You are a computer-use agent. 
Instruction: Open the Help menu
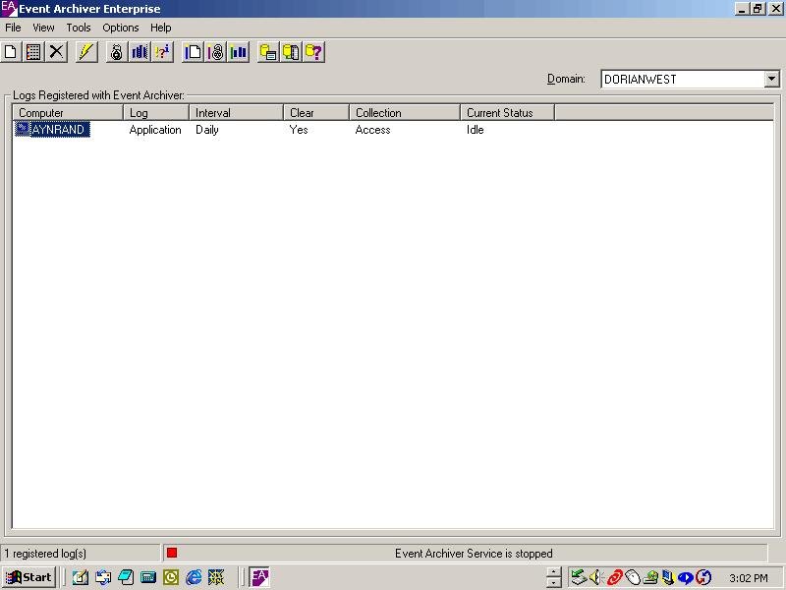pos(161,28)
